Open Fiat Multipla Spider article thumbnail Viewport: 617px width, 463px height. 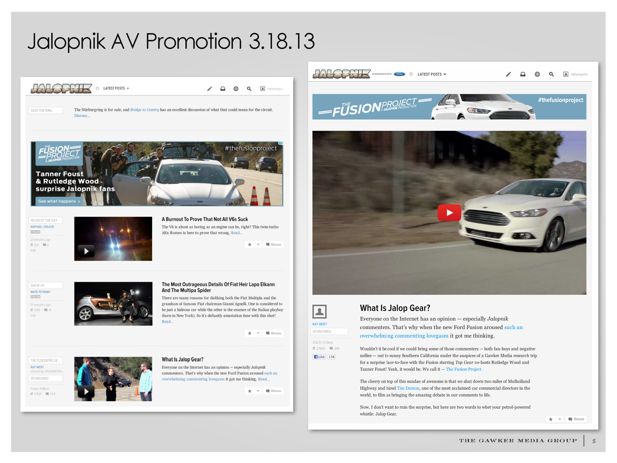coord(113,304)
